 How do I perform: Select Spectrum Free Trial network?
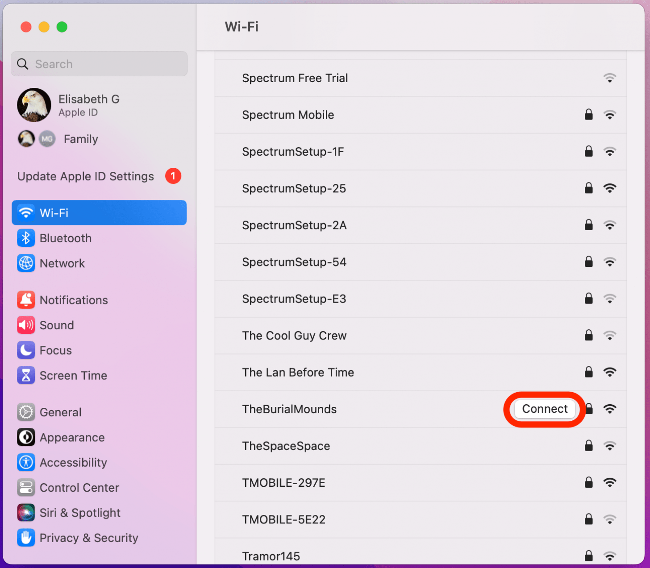(x=421, y=78)
